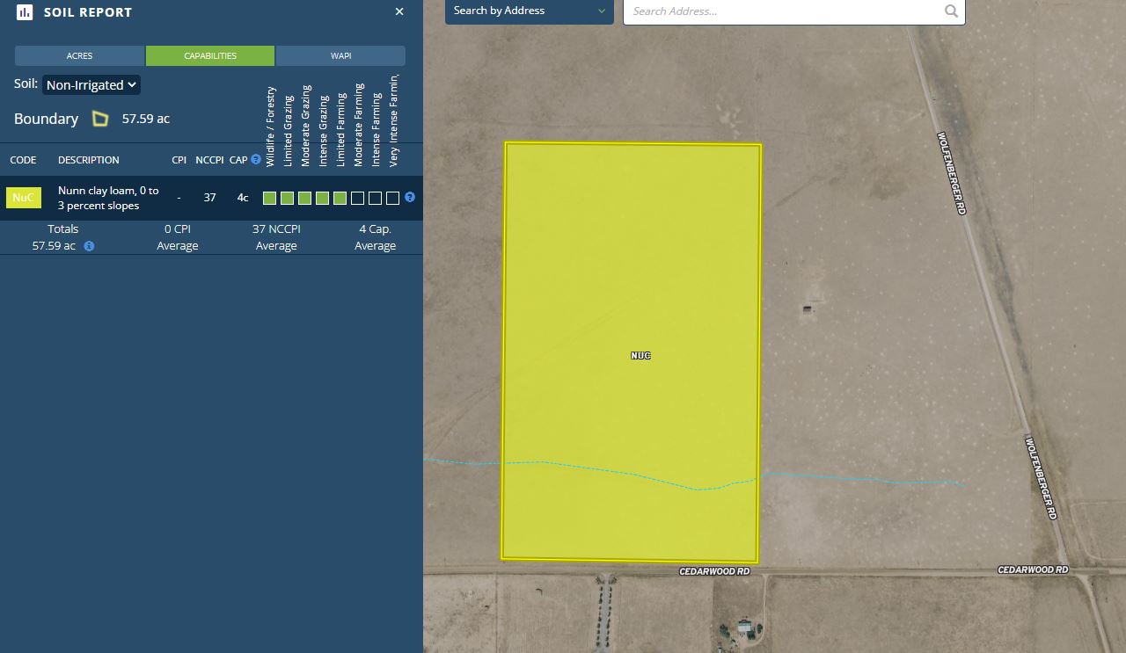Click the Soil Report chart icon
Viewport: 1126px width, 653px height.
[25, 12]
